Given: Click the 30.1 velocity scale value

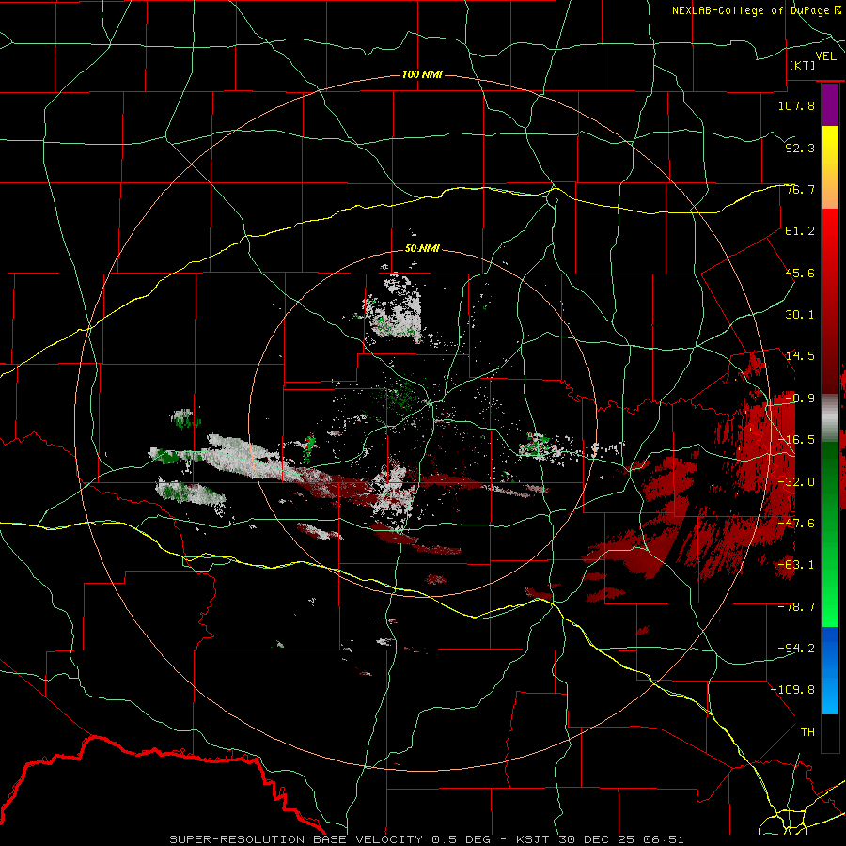Looking at the screenshot, I should [800, 315].
